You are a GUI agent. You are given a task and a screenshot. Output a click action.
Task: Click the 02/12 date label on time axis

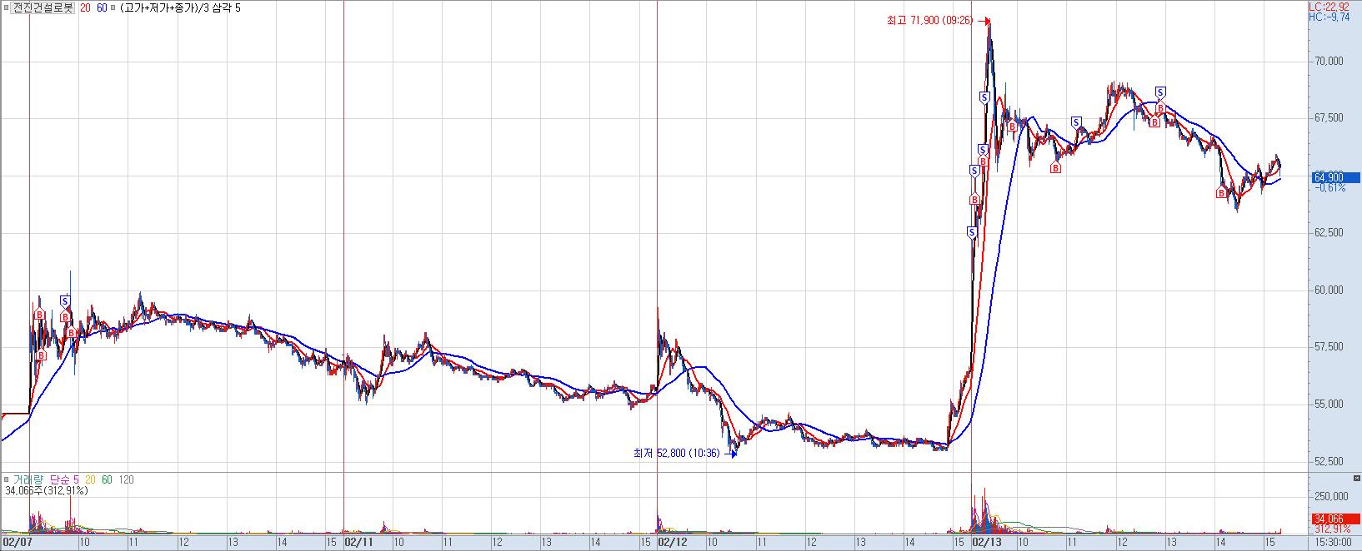click(x=673, y=541)
